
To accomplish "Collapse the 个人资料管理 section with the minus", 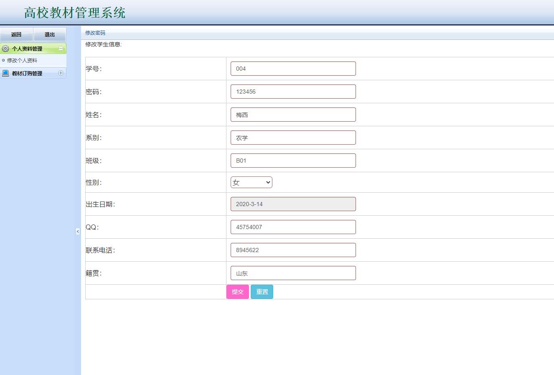I will coord(61,48).
